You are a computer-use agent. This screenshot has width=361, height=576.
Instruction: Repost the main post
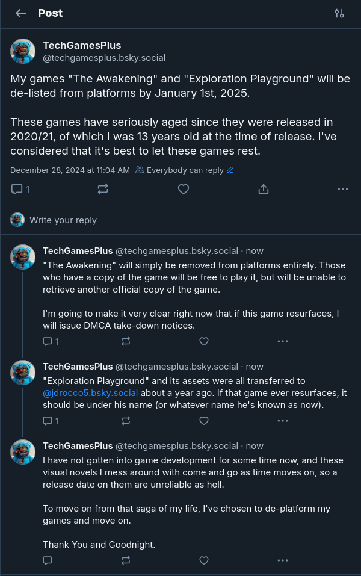[x=103, y=189]
